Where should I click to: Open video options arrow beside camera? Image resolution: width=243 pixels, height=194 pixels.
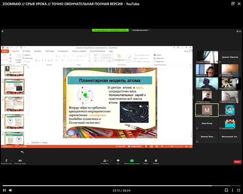click(x=26, y=161)
